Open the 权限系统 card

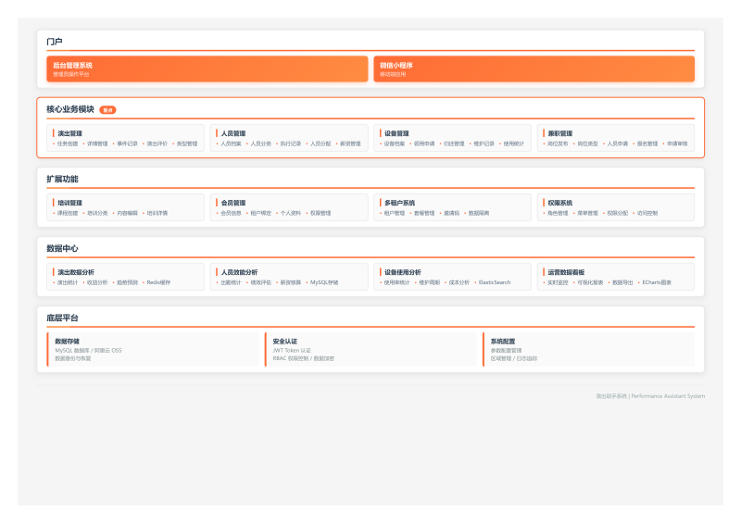click(616, 207)
